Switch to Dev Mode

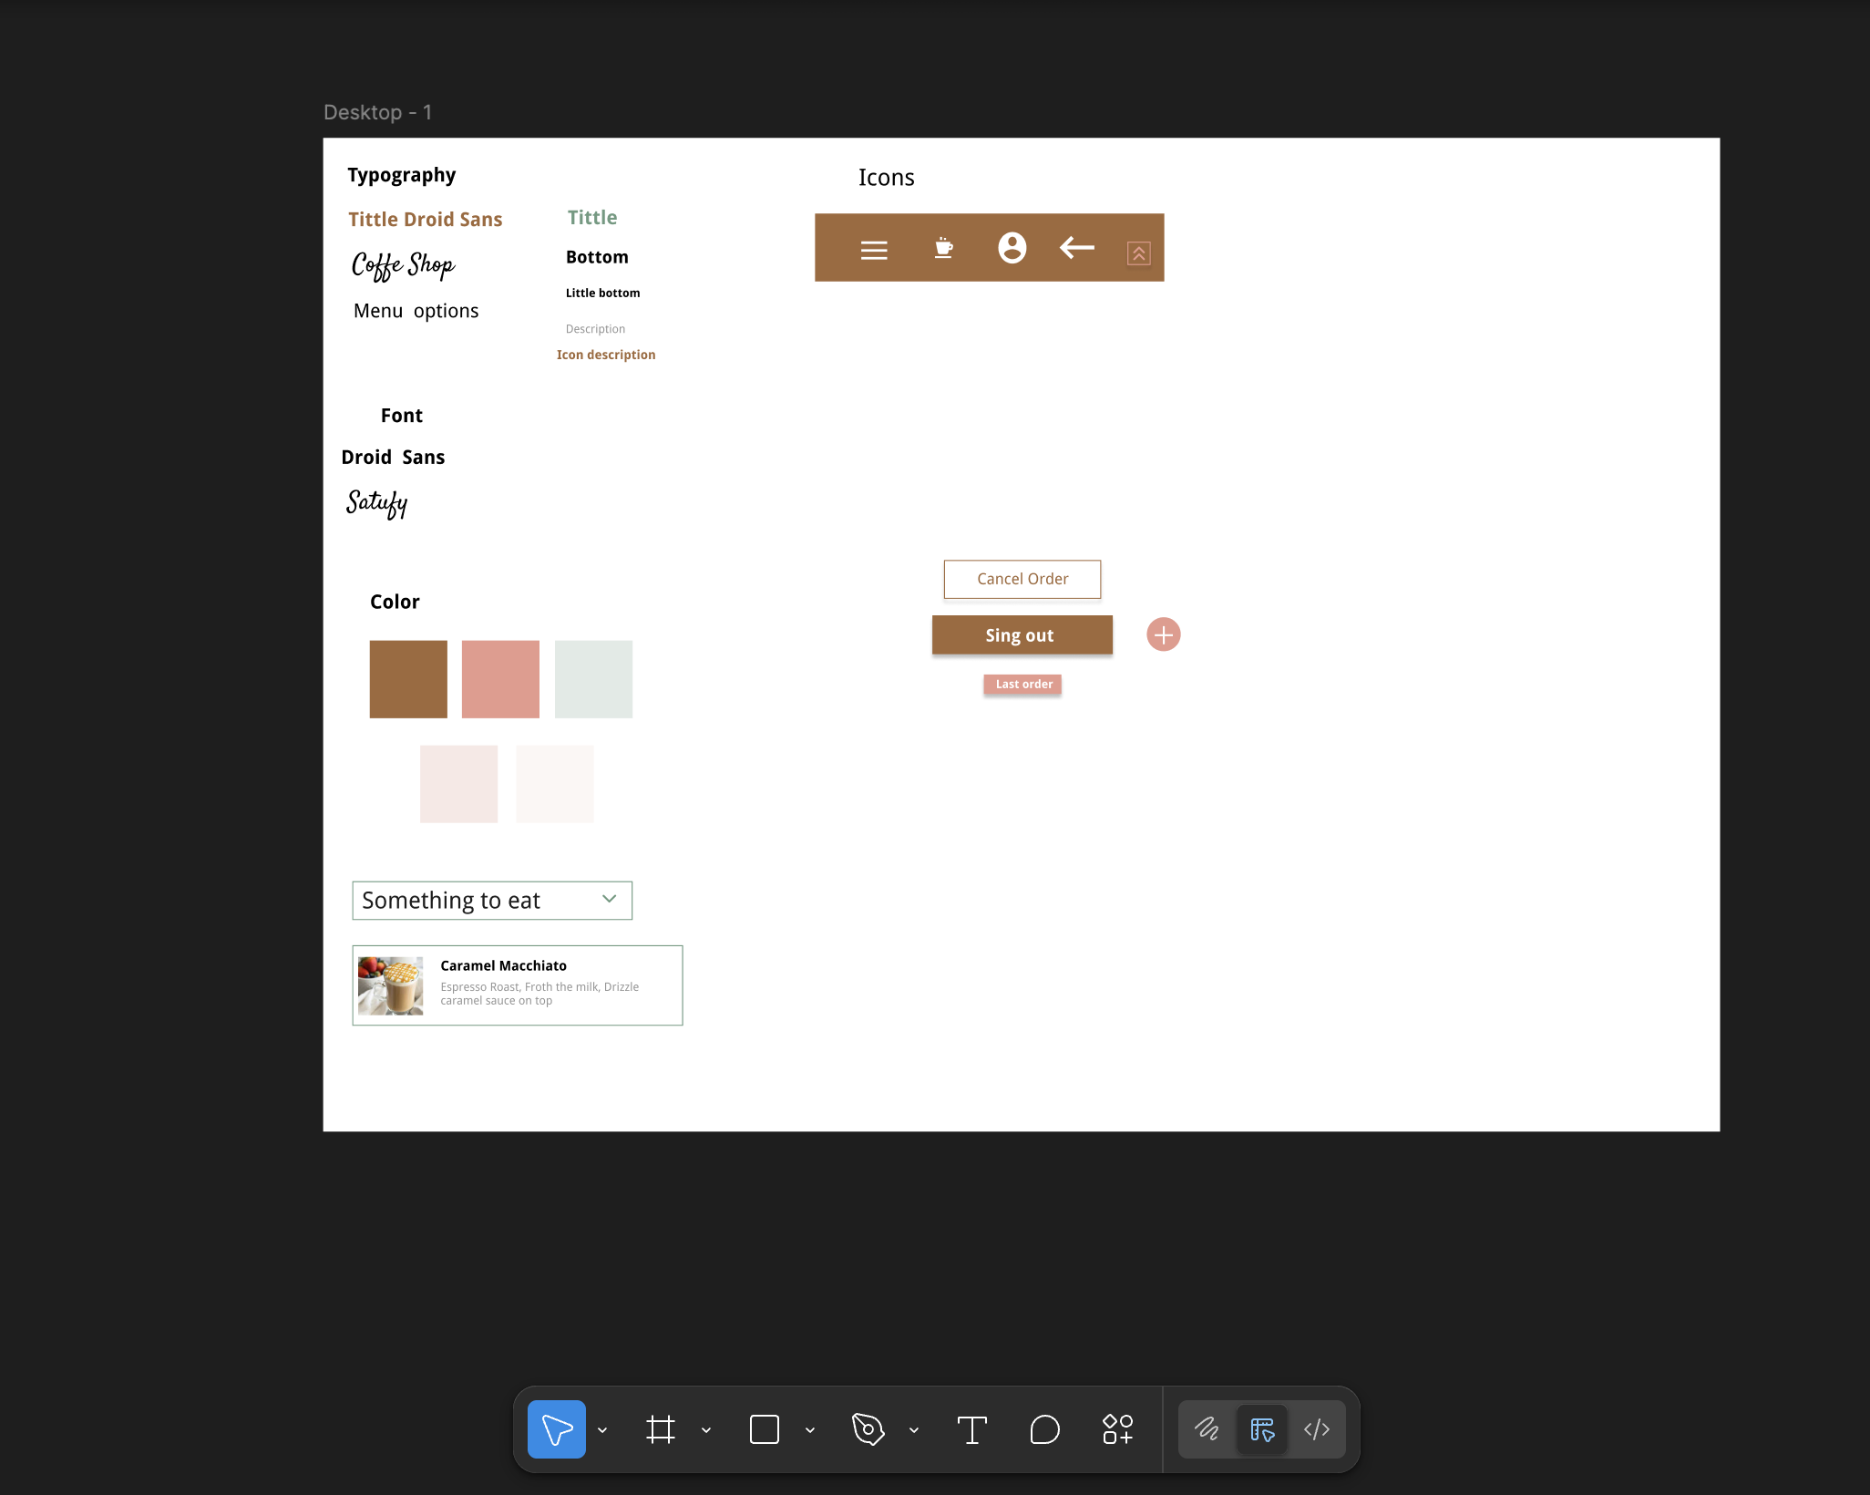pyautogui.click(x=1317, y=1429)
